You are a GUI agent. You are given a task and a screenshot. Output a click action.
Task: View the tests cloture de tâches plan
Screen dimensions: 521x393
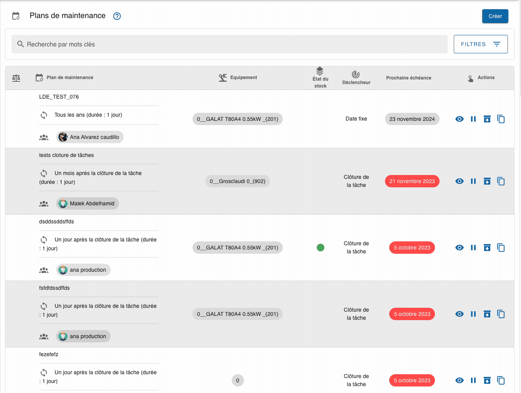(x=459, y=181)
